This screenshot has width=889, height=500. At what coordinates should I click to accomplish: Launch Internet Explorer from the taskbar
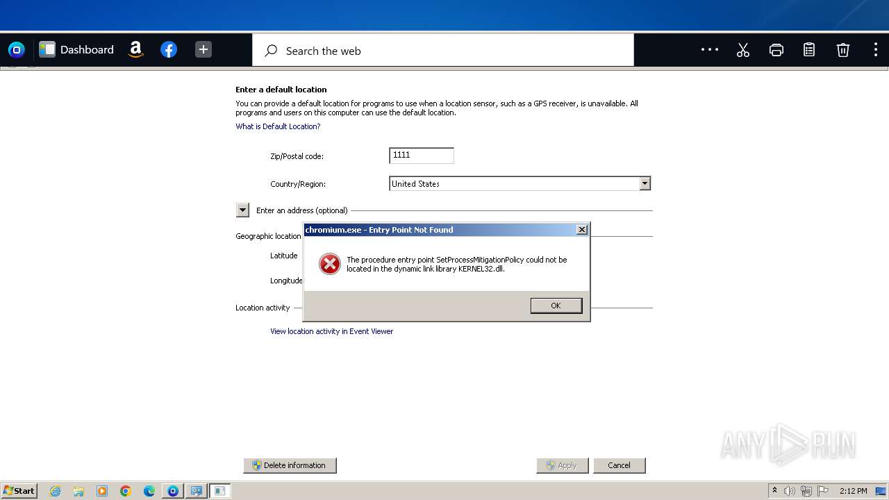[x=56, y=491]
